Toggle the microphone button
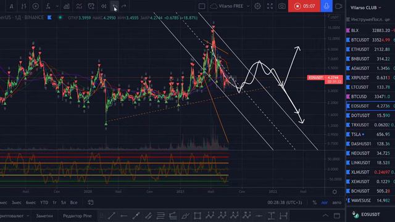This screenshot has height=222, width=395. point(326,6)
